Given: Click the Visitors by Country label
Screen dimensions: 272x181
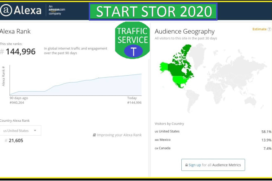Looking at the screenshot, I should (x=169, y=124).
